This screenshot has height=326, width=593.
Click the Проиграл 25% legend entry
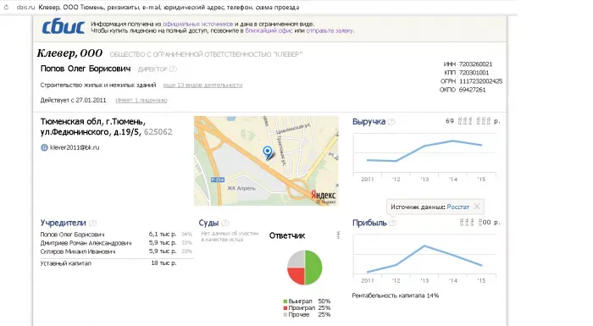click(307, 308)
